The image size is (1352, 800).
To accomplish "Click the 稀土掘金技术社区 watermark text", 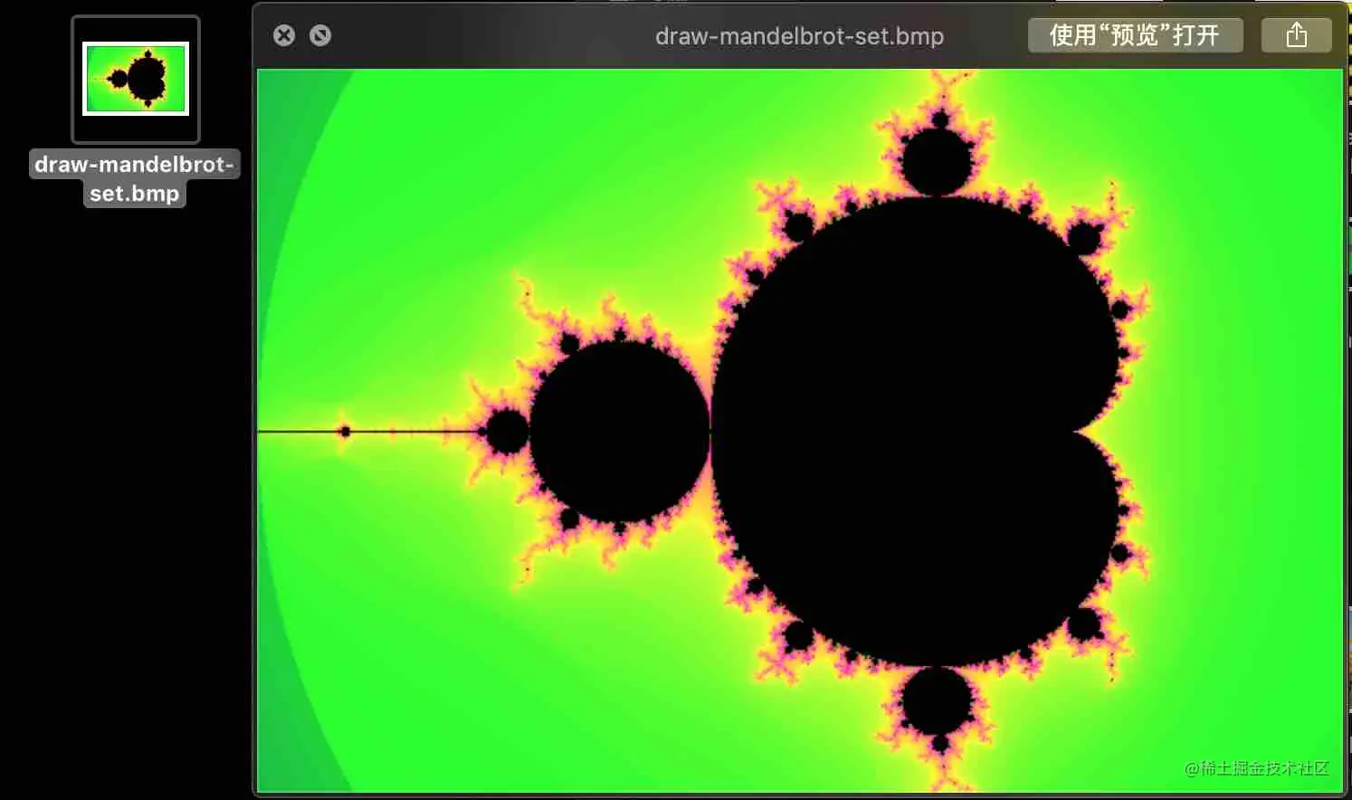I will [1256, 768].
